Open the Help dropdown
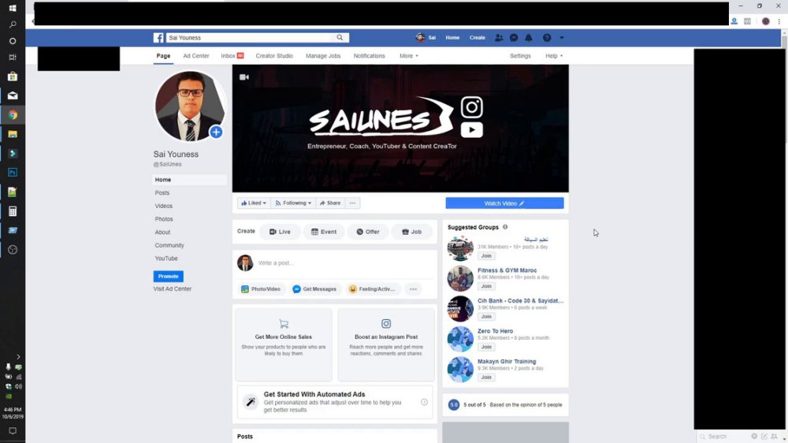This screenshot has width=788, height=443. (554, 56)
